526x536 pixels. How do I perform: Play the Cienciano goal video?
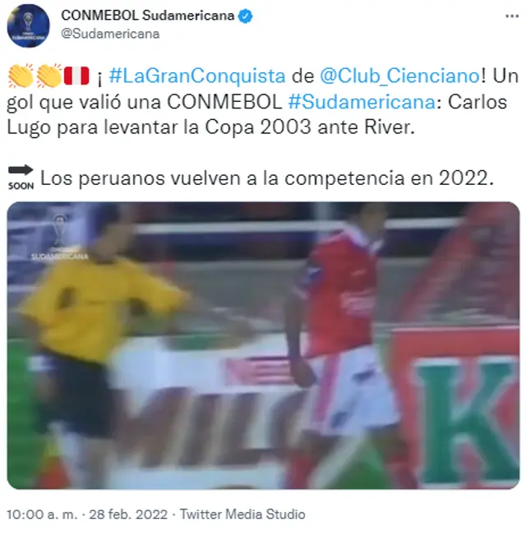click(x=263, y=345)
